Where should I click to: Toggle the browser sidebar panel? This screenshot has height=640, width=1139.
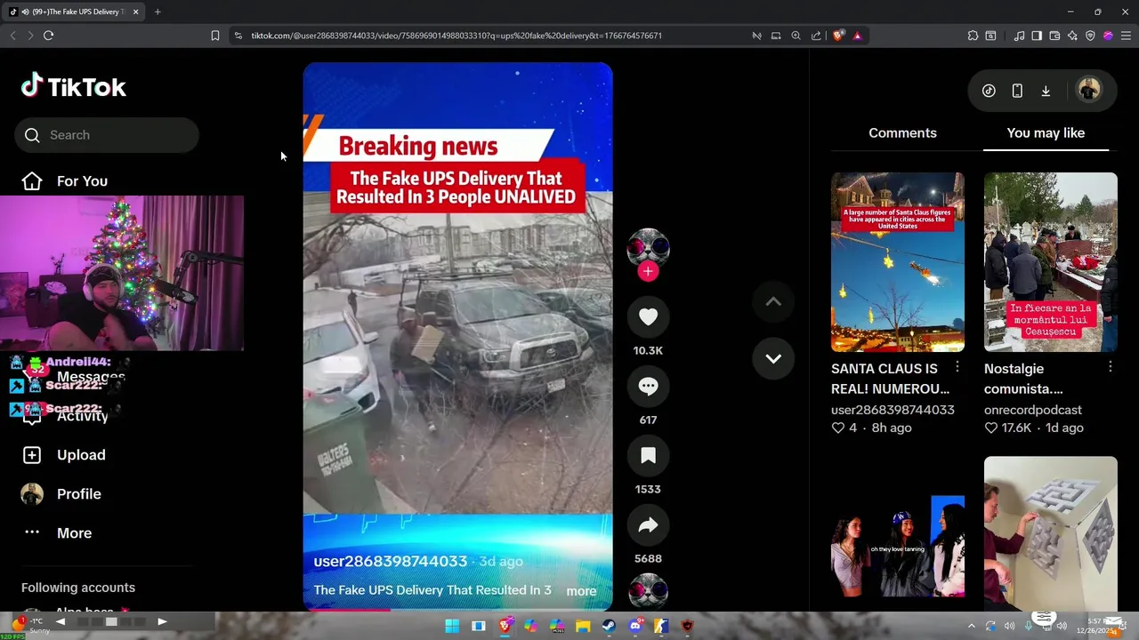point(1037,36)
